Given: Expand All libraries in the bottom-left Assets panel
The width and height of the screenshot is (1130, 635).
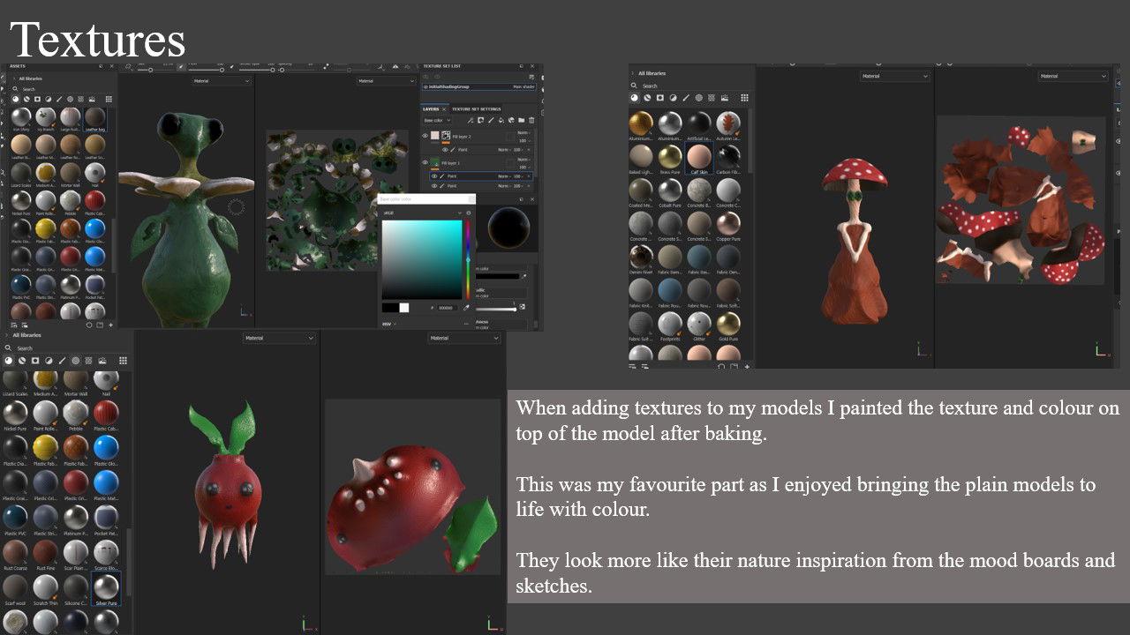Looking at the screenshot, I should coord(7,336).
